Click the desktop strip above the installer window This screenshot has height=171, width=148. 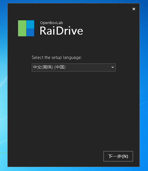(x=74, y=1)
